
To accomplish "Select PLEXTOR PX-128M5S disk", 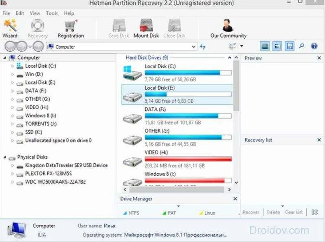I will tap(48, 174).
